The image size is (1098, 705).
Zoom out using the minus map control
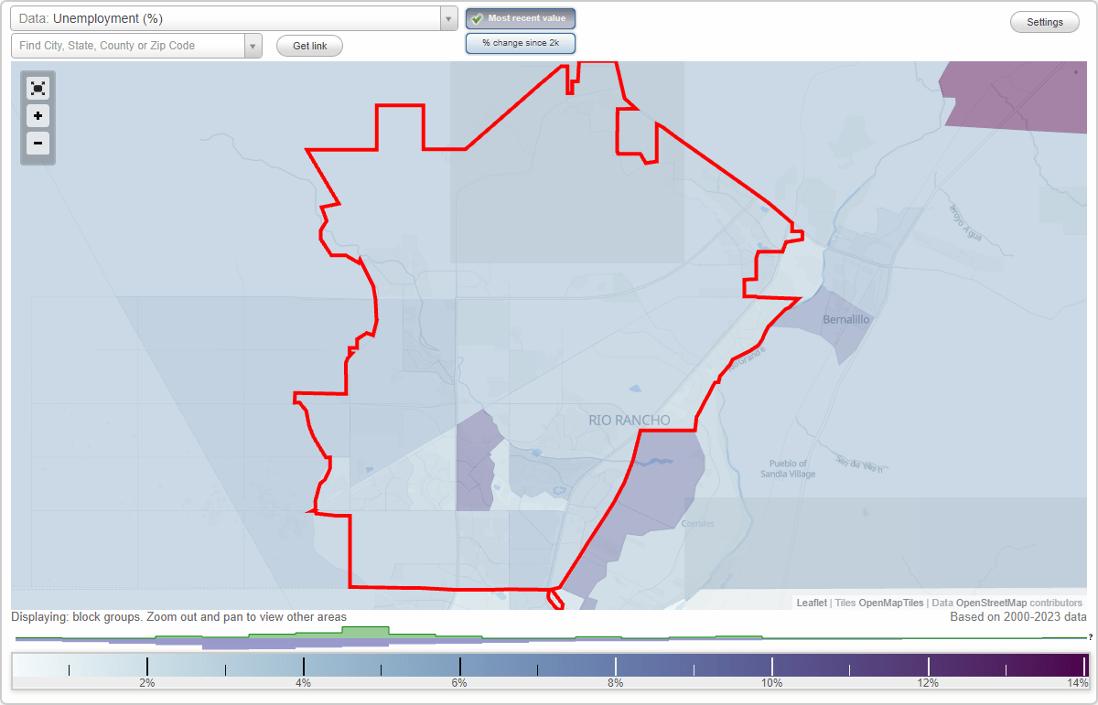38,144
